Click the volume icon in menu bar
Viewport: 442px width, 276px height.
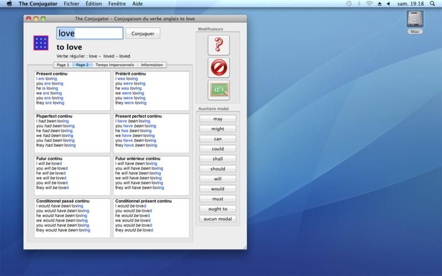pos(388,4)
